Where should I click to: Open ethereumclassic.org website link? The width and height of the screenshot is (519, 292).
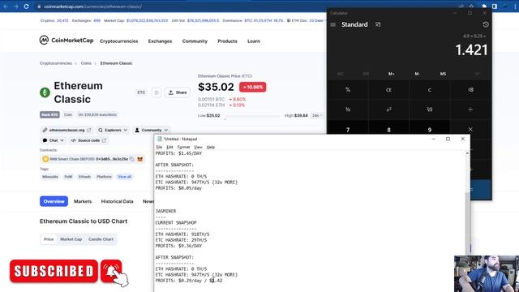coord(66,130)
